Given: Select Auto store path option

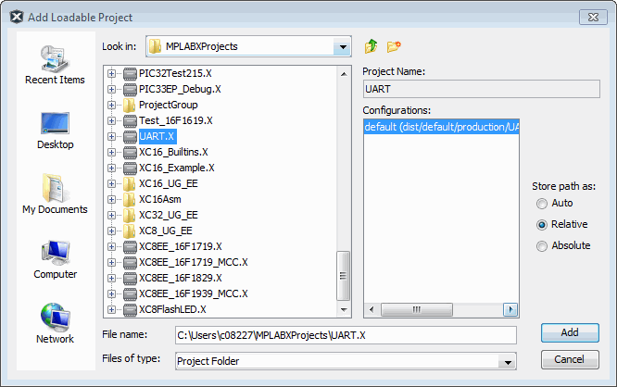Looking at the screenshot, I should 542,204.
